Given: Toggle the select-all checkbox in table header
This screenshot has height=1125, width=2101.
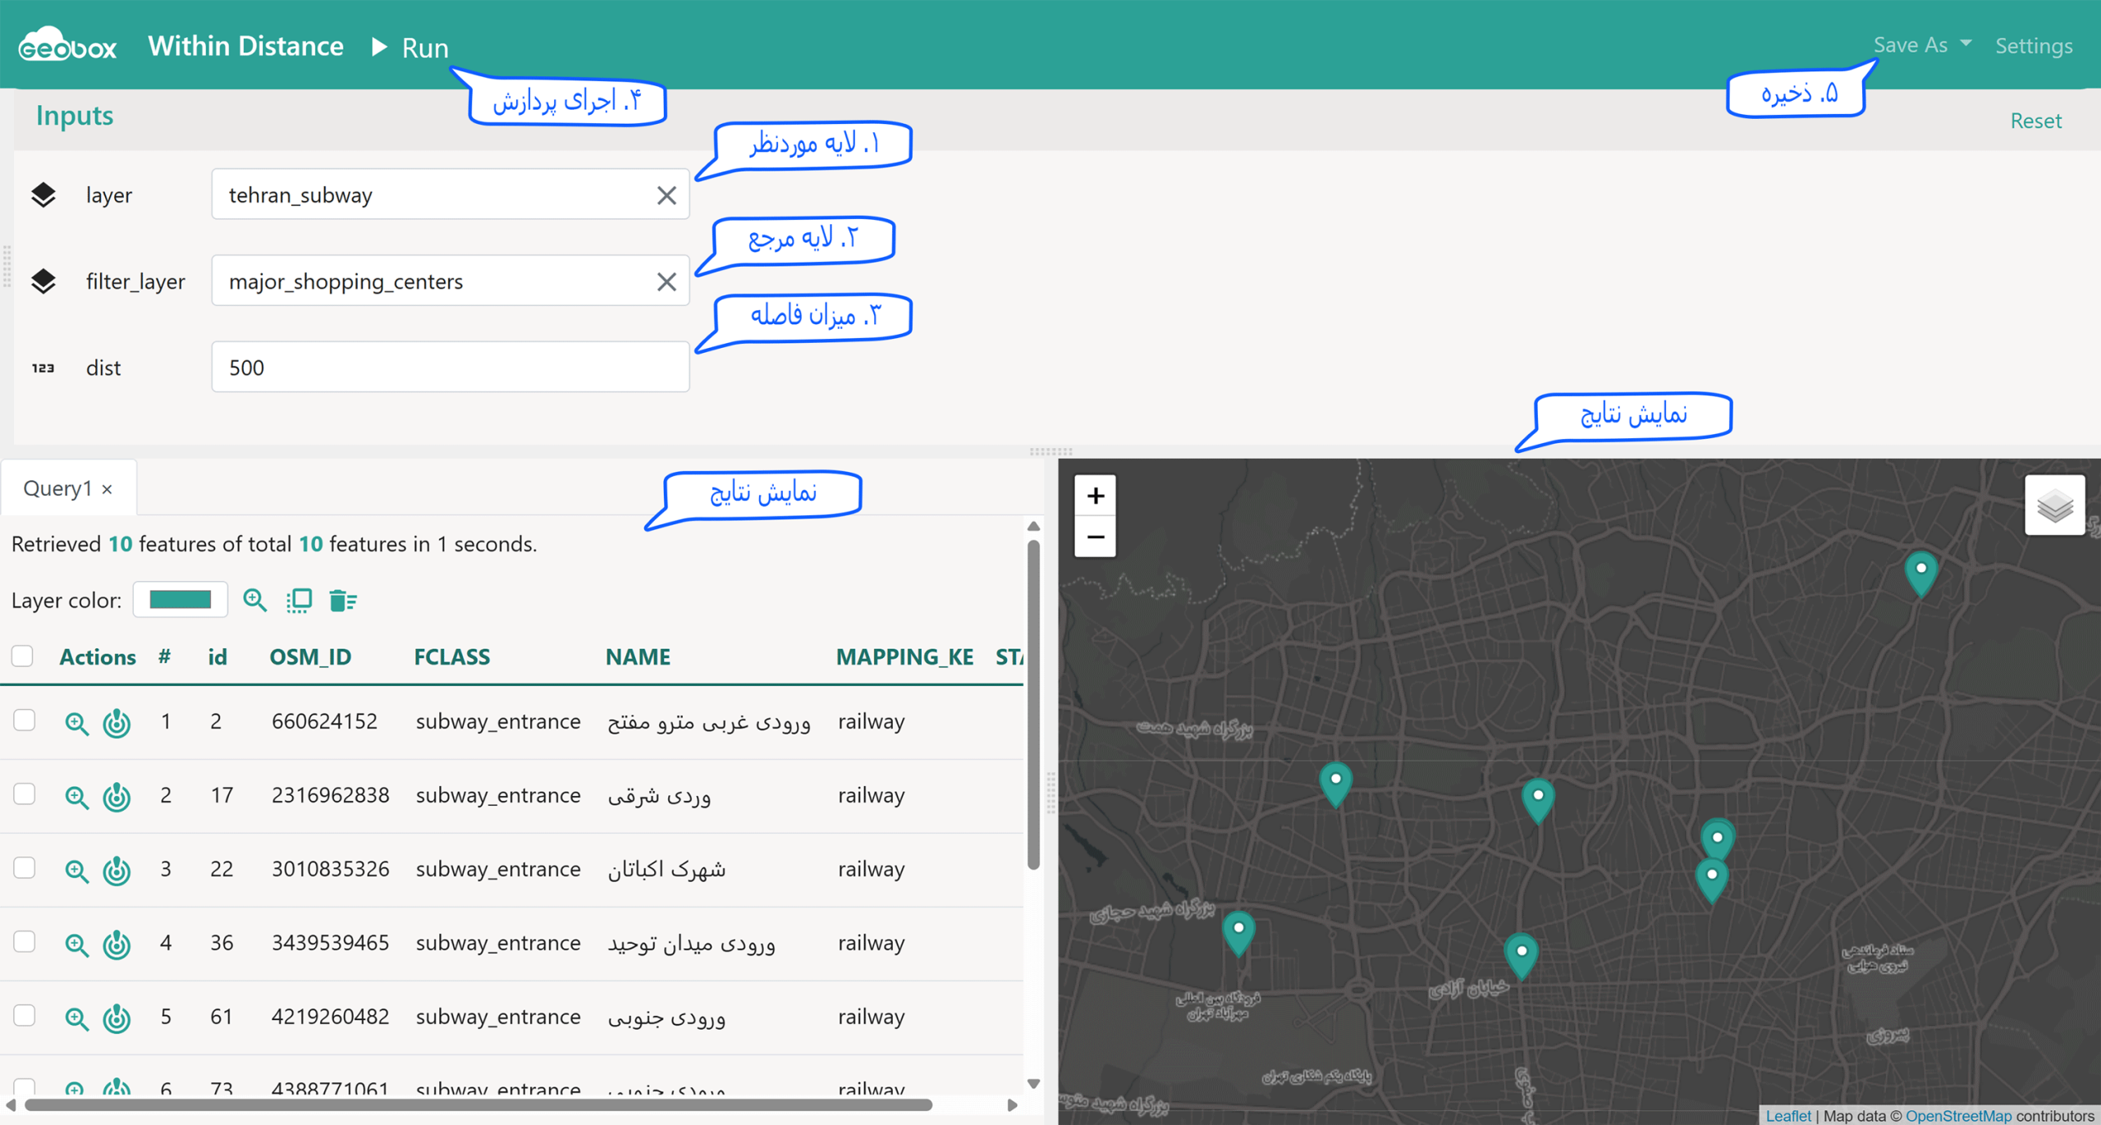Looking at the screenshot, I should pos(23,656).
